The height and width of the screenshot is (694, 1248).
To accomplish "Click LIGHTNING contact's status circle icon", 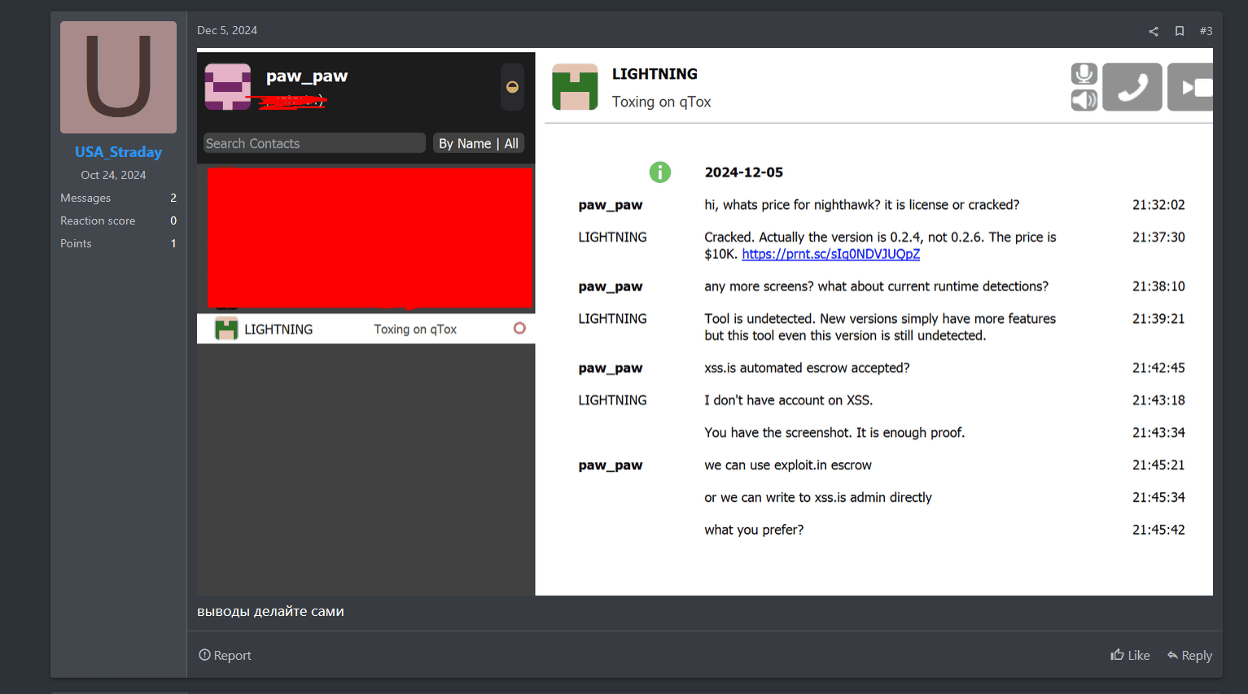I will pos(519,328).
